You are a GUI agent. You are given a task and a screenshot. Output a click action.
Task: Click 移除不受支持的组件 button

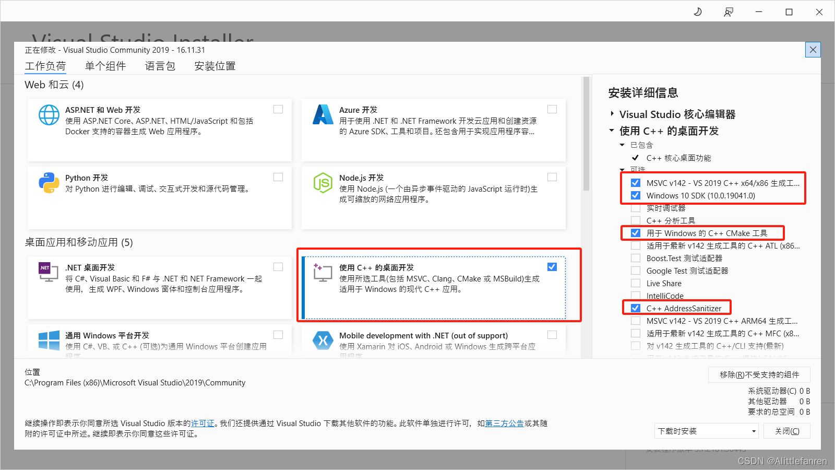pos(759,374)
